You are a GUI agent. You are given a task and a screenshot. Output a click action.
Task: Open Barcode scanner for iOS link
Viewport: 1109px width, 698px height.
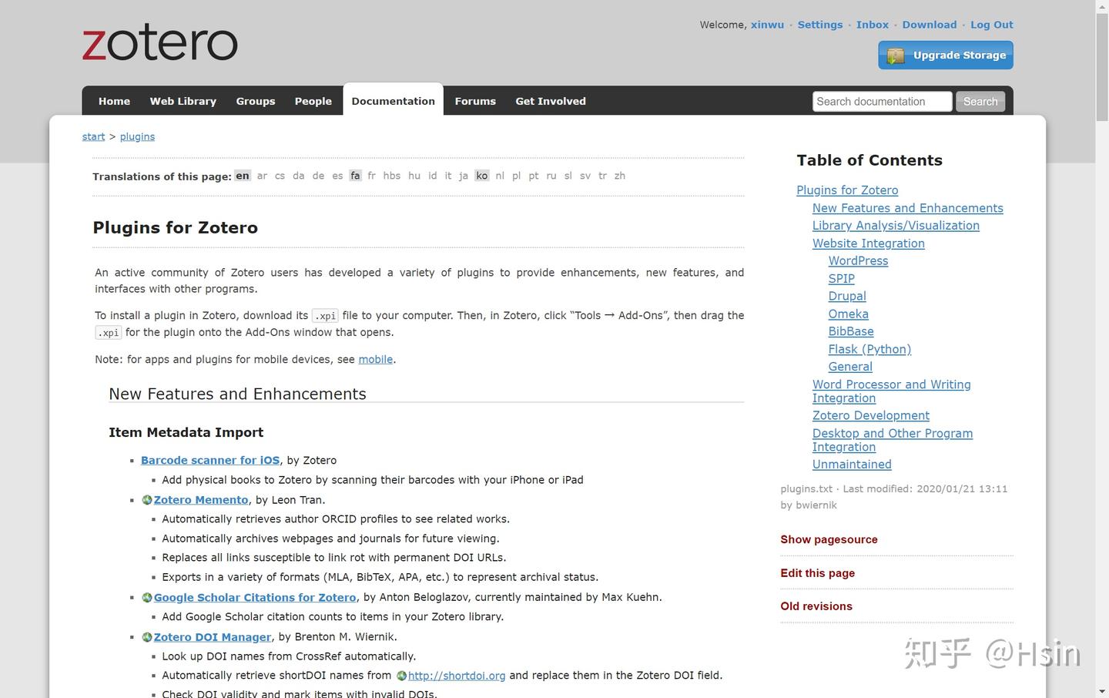(210, 461)
